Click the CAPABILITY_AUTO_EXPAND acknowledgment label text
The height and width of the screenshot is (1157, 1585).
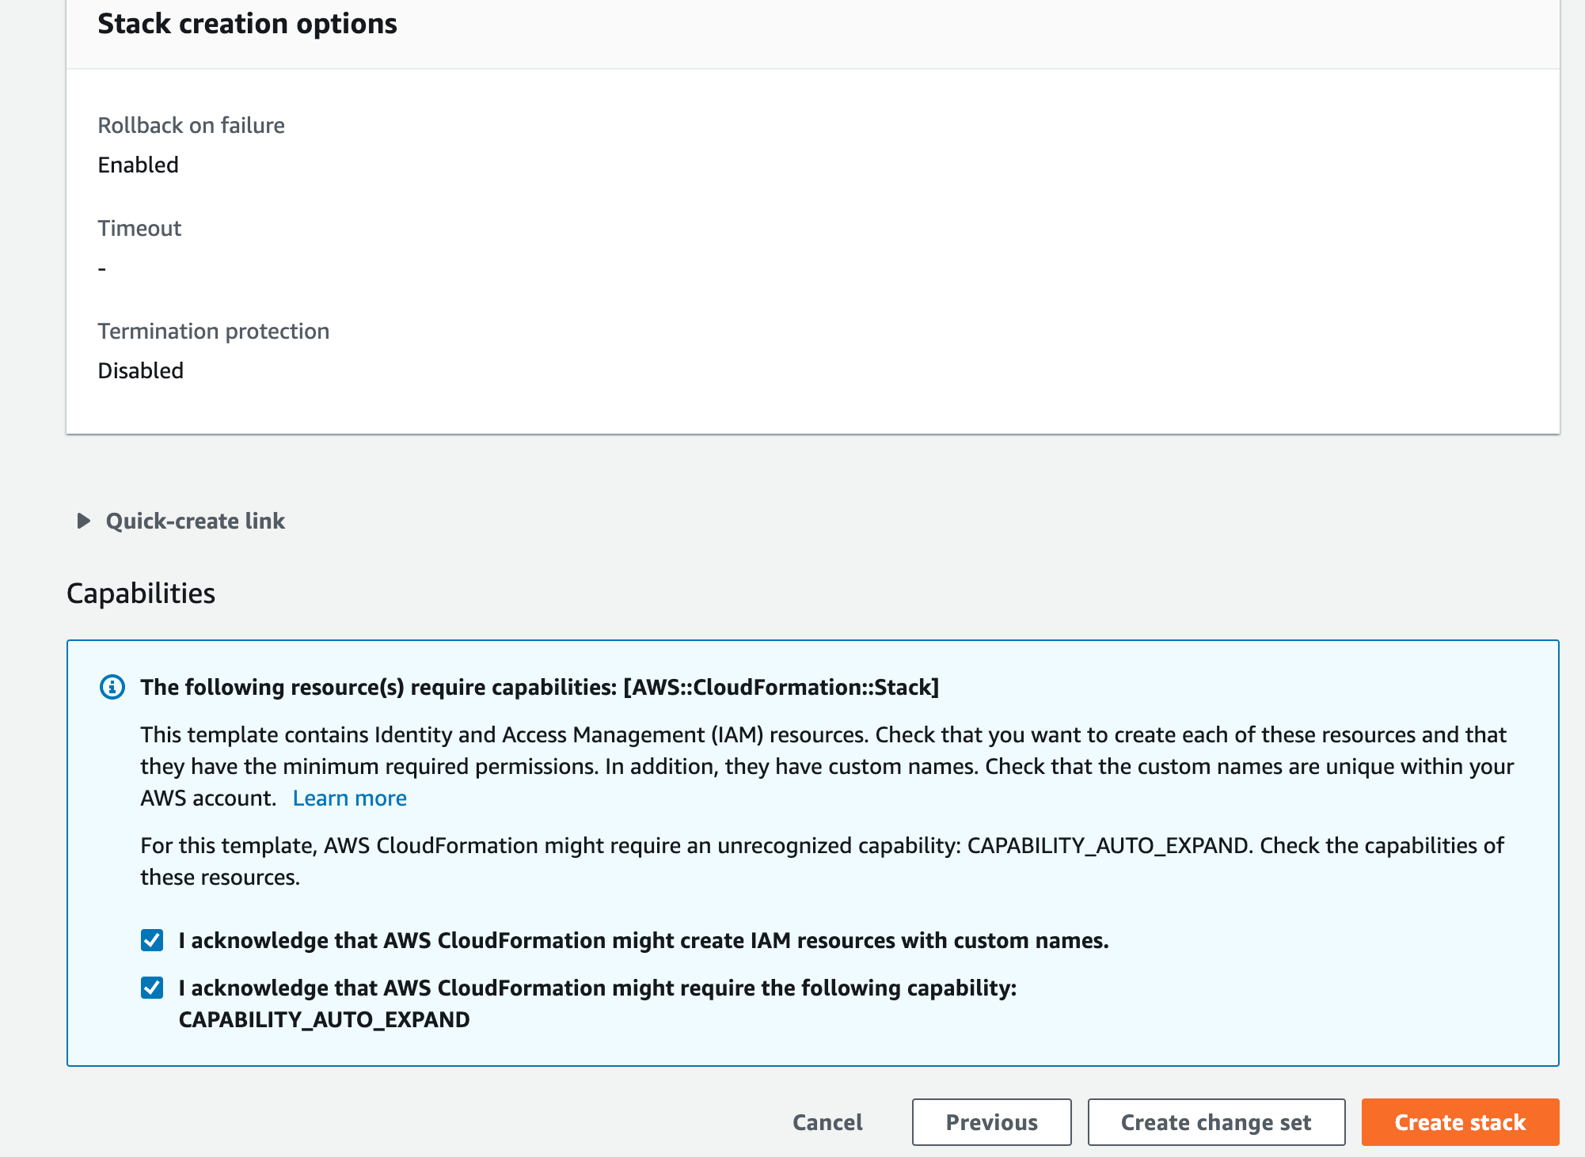pyautogui.click(x=597, y=988)
